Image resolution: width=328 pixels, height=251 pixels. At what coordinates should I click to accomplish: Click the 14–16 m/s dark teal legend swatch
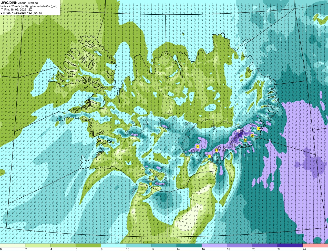pos(189,246)
